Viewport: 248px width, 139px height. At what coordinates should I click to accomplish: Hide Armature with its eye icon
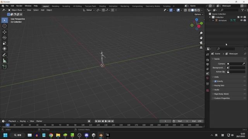(x=241, y=20)
